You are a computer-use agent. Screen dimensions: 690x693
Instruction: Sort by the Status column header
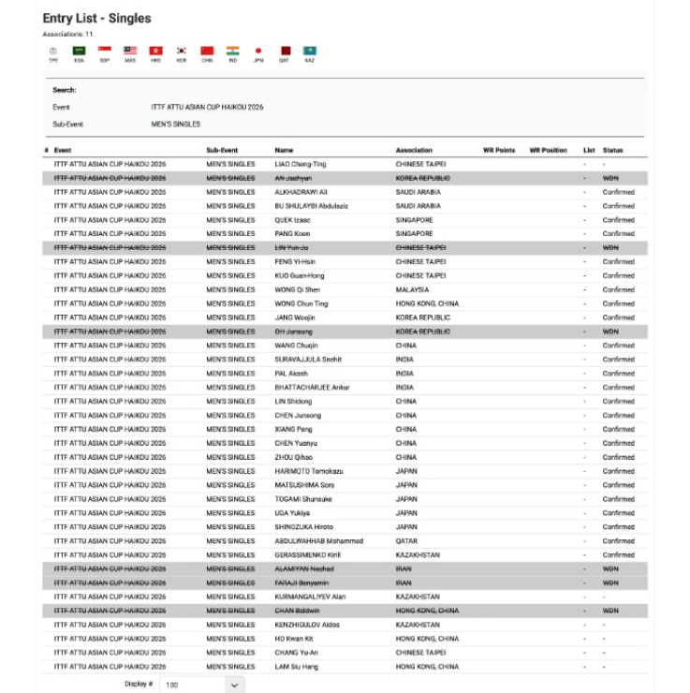(x=612, y=150)
